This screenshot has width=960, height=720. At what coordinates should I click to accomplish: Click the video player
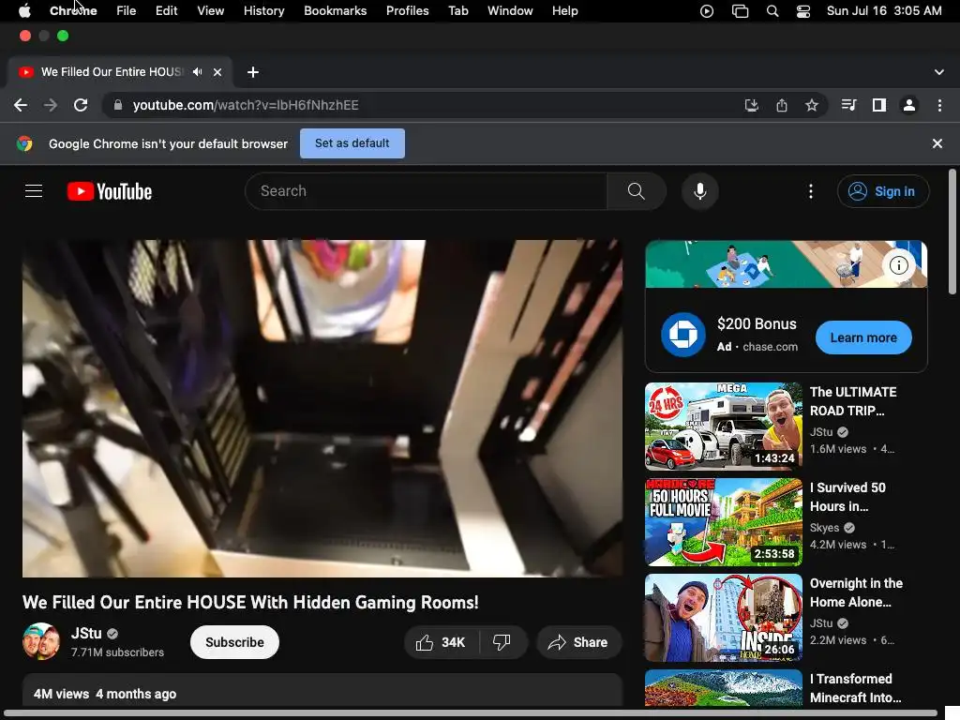(322, 409)
